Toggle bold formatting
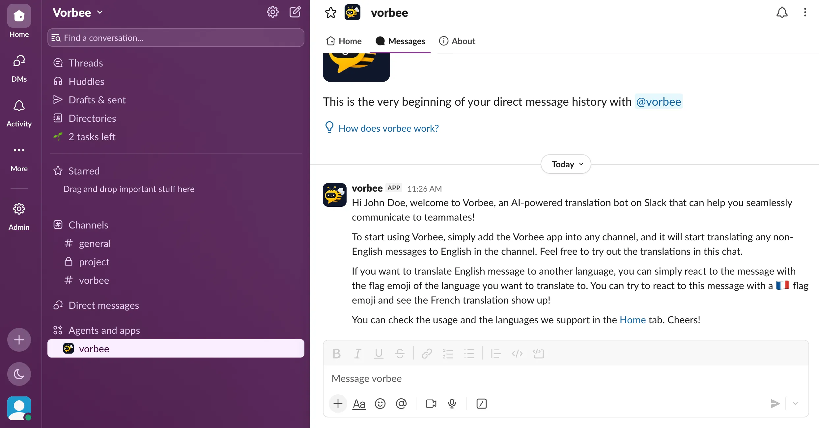Viewport: 819px width, 428px height. click(x=336, y=354)
